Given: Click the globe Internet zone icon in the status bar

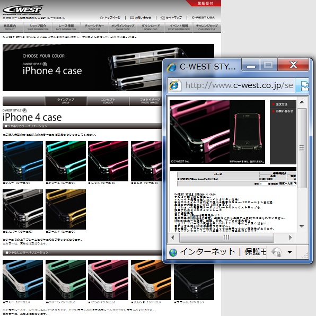Looking at the screenshot, I should (173, 252).
